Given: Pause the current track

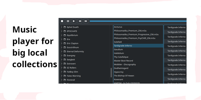Looking at the screenshot, I should click(x=68, y=21).
